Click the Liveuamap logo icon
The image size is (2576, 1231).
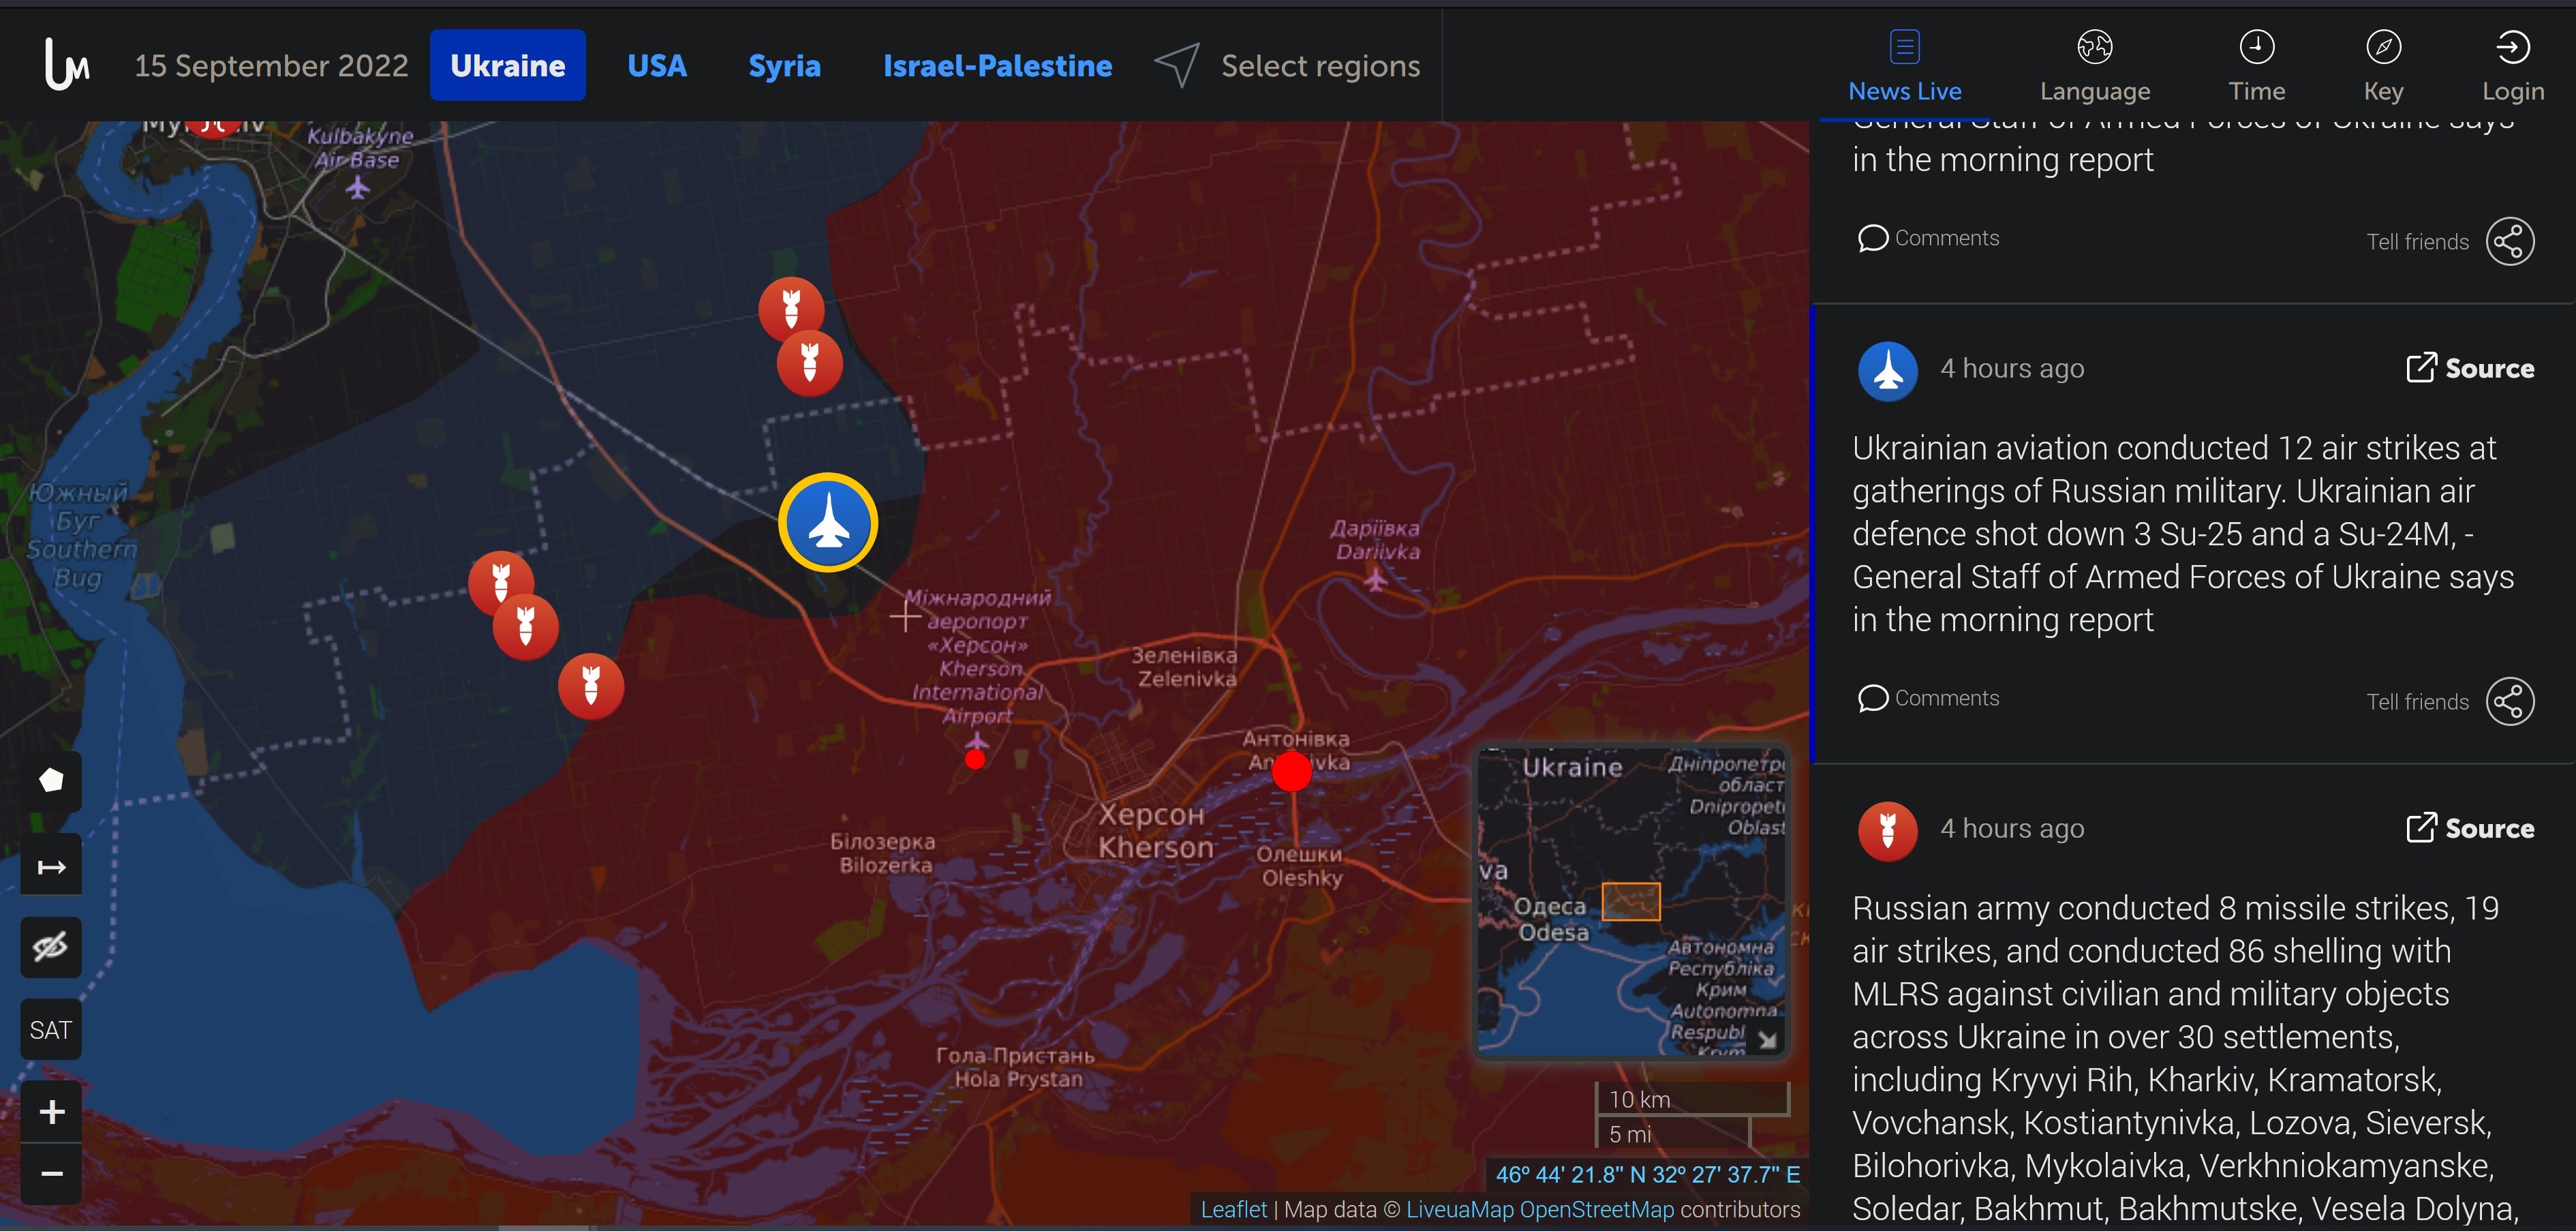tap(67, 64)
